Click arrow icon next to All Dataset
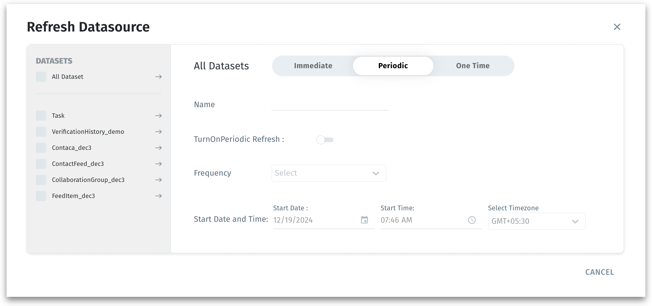Screen dimensions: 652x306 pyautogui.click(x=159, y=77)
